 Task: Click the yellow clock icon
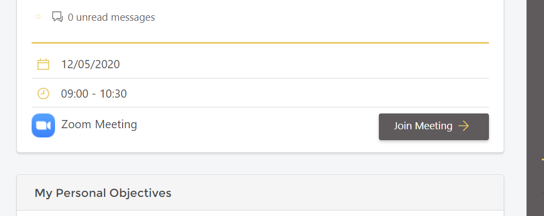44,93
